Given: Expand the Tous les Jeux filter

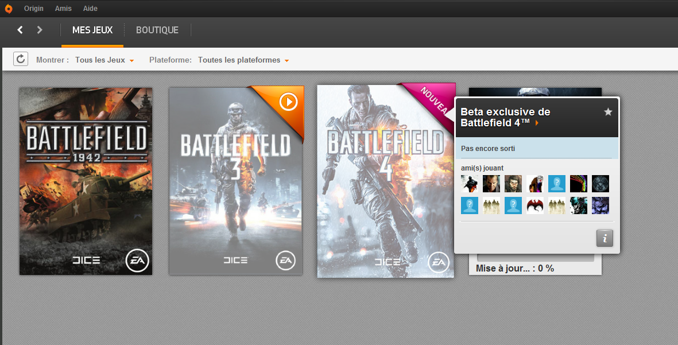Looking at the screenshot, I should point(104,60).
